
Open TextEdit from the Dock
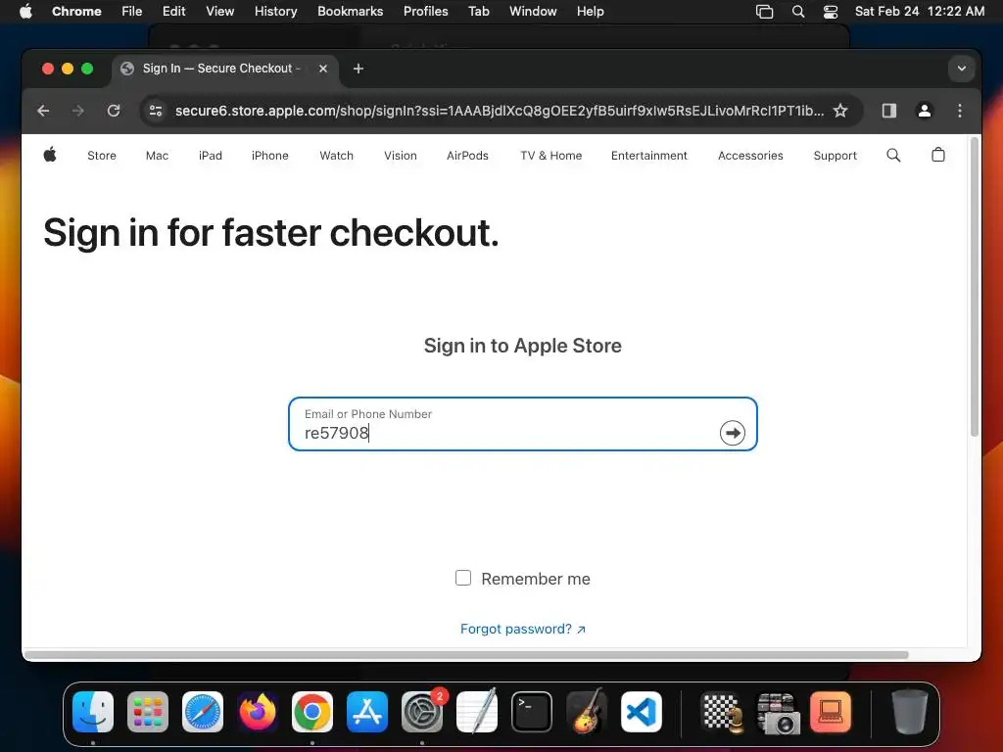pos(477,712)
